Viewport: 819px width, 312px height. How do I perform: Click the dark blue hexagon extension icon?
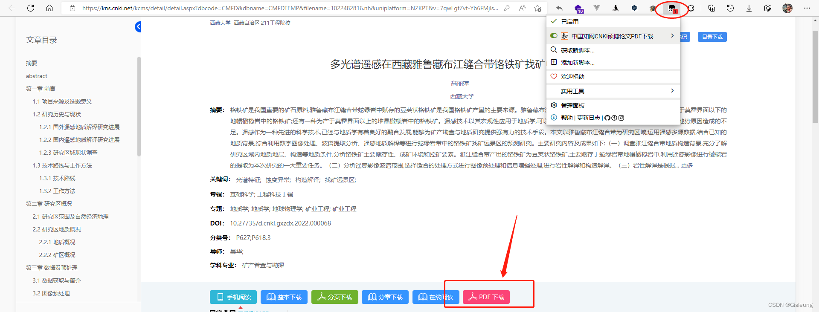click(634, 8)
